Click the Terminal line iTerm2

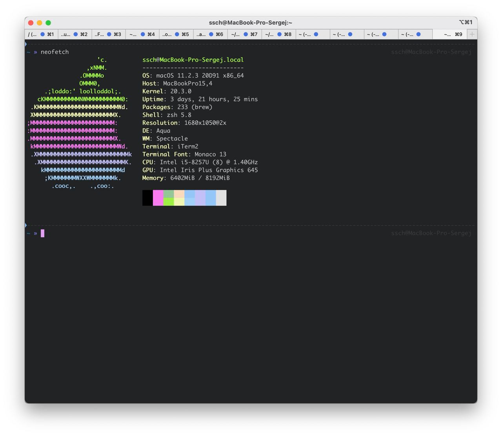(170, 146)
